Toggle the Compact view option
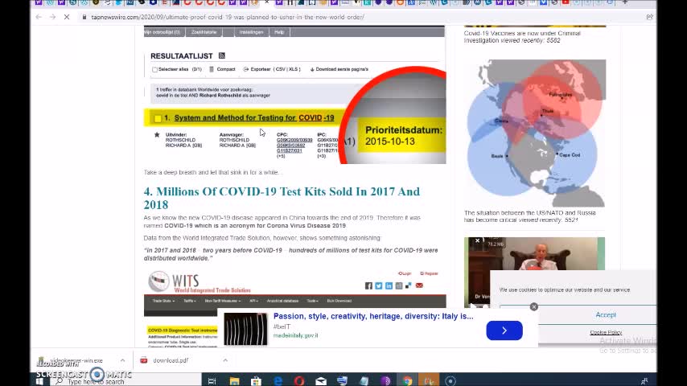Image resolution: width=687 pixels, height=386 pixels. coord(222,69)
